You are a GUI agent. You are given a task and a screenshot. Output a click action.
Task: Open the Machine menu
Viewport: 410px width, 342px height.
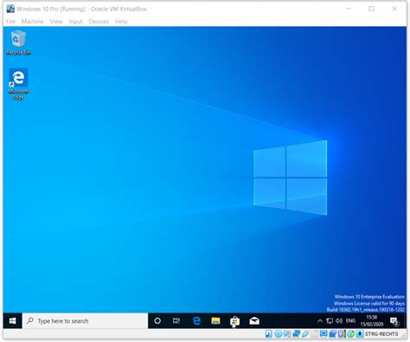tap(32, 22)
